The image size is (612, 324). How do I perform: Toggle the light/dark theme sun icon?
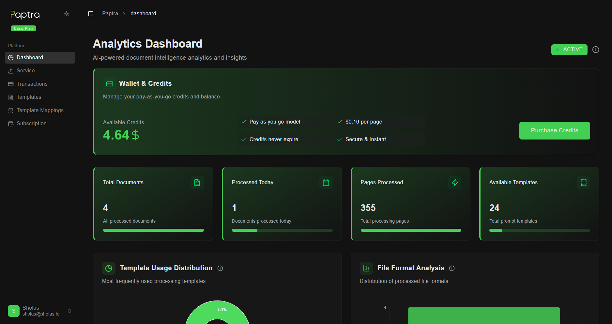click(x=67, y=14)
